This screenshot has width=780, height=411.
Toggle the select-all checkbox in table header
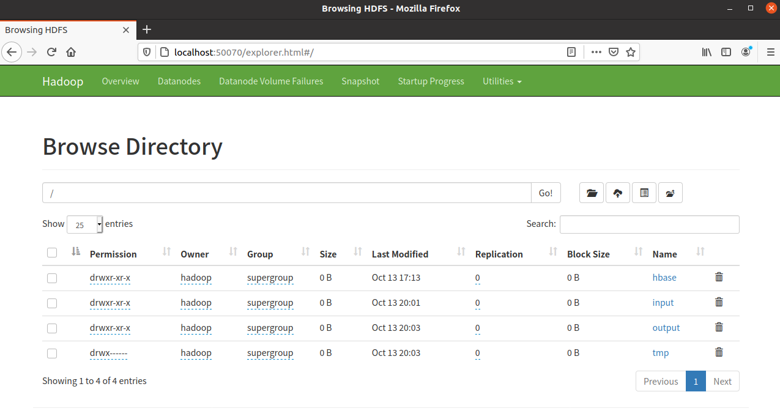click(52, 253)
